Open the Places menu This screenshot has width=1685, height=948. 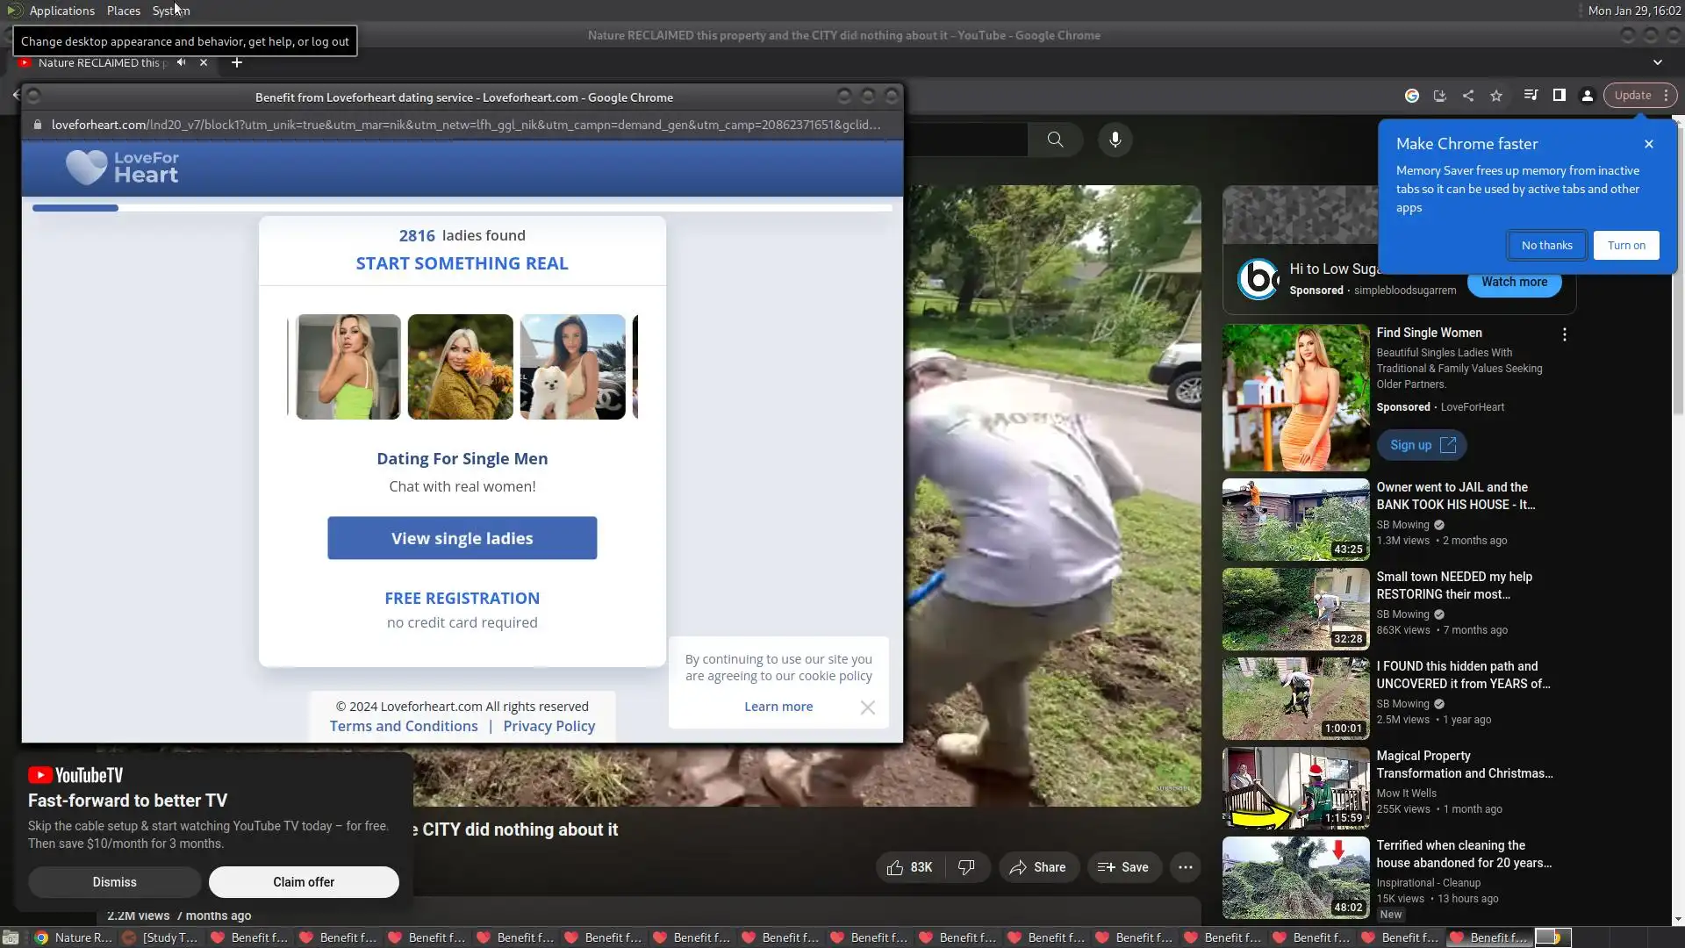[123, 11]
